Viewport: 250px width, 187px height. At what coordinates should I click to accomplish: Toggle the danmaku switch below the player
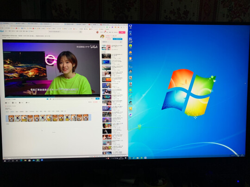coord(48,99)
